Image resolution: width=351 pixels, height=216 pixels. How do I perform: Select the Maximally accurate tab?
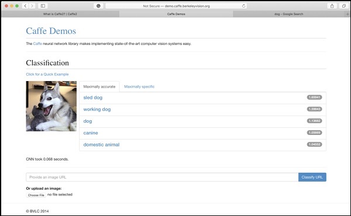point(99,86)
